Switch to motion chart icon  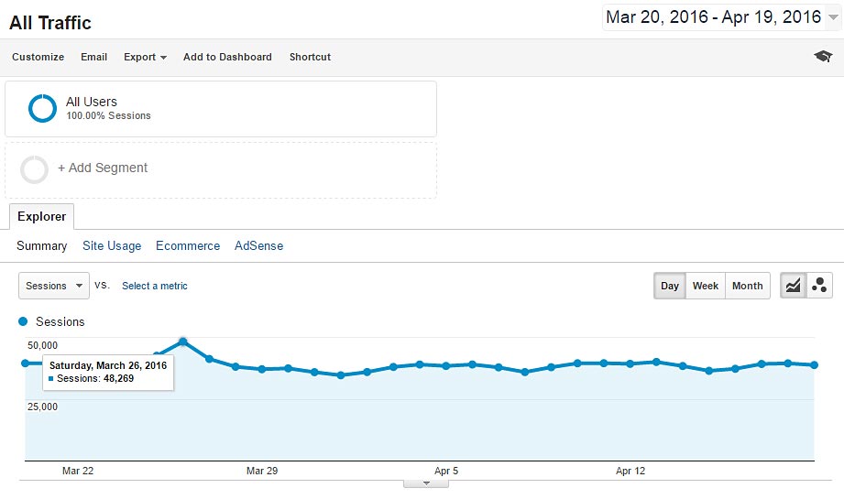[819, 286]
